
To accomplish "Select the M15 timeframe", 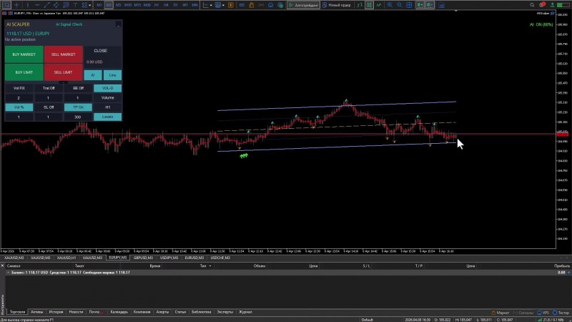I will click(137, 5).
